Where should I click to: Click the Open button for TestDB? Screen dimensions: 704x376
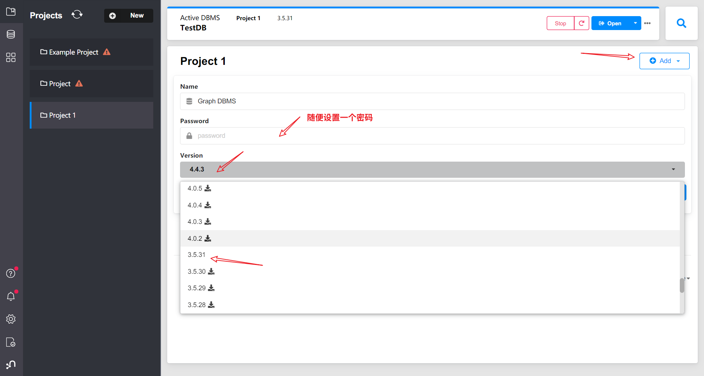point(610,23)
